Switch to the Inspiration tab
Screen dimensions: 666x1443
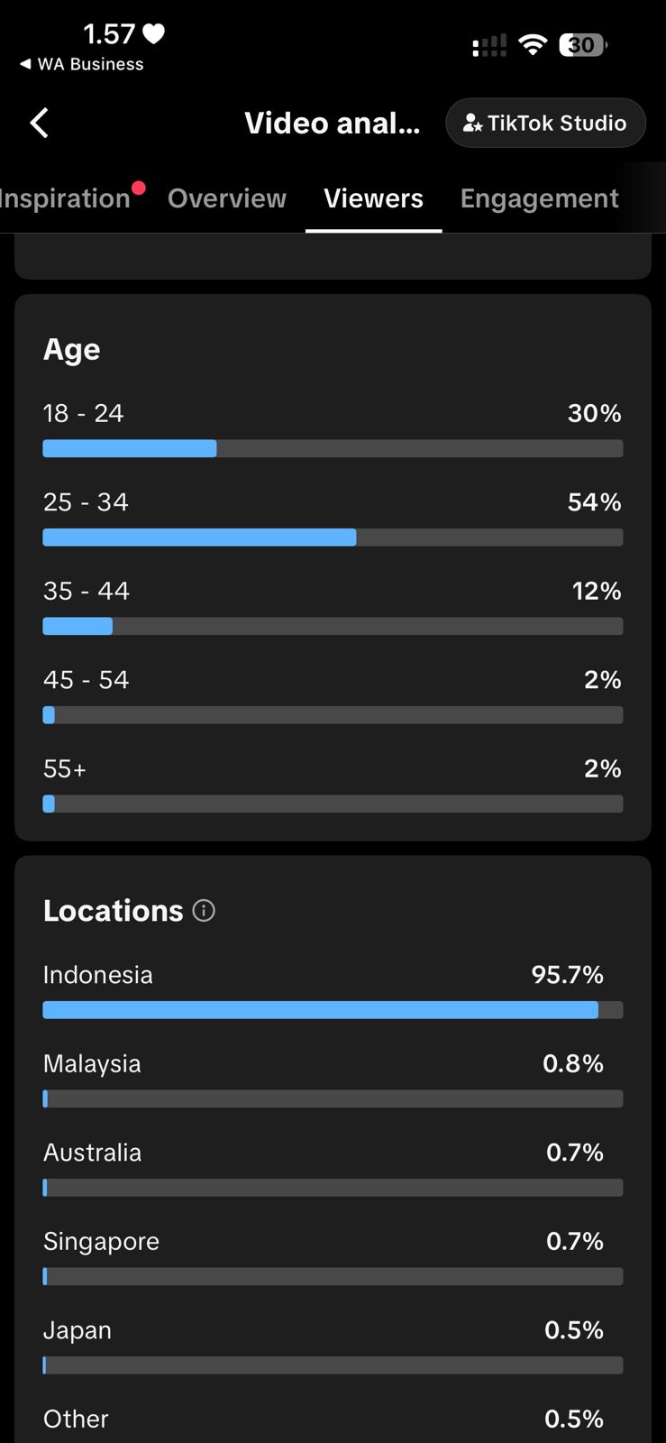coord(65,198)
